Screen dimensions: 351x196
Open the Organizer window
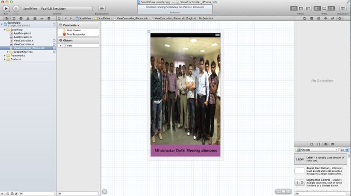pos(343,9)
